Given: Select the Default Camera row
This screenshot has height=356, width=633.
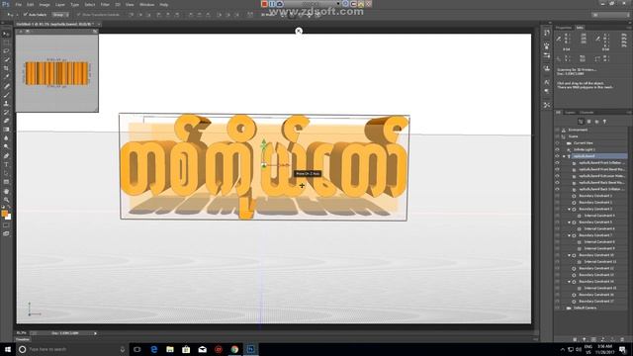Looking at the screenshot, I should tap(590, 308).
